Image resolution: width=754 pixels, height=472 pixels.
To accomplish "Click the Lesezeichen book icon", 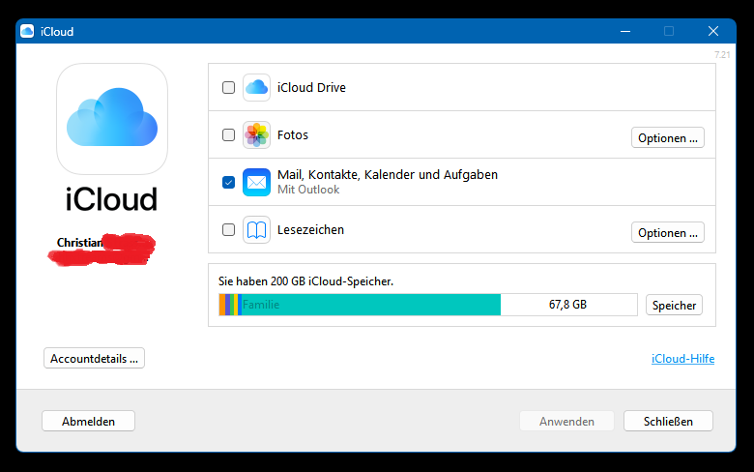I will click(x=256, y=230).
